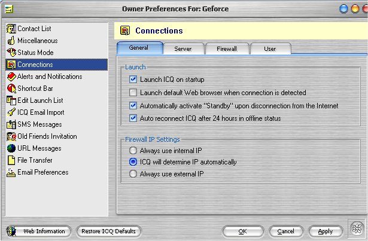Select ICQ Email Import label

41,112
